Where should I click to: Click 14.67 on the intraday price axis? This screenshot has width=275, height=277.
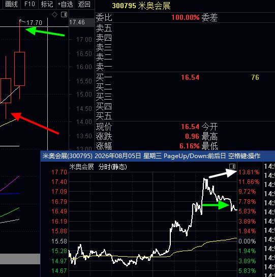(59, 271)
